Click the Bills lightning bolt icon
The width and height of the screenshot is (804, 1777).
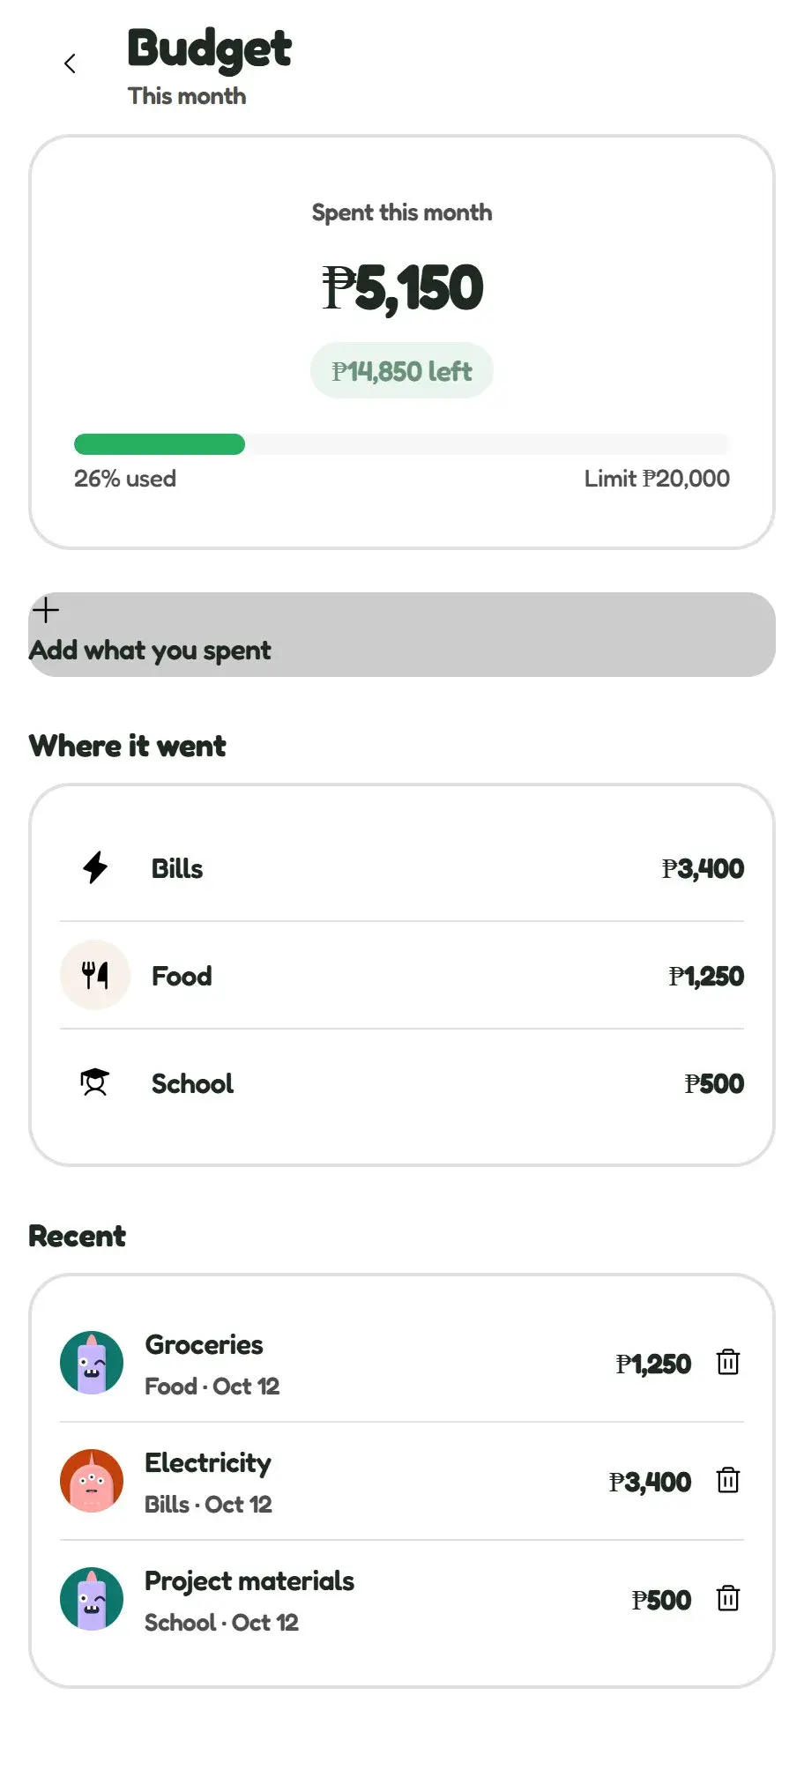[95, 868]
